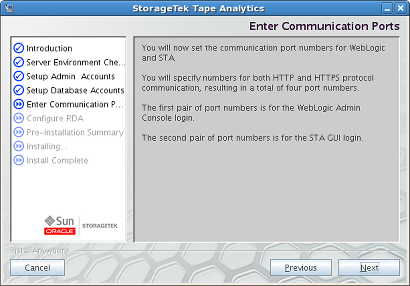The height and width of the screenshot is (286, 410).
Task: Go back with the Previous button
Action: (x=301, y=267)
